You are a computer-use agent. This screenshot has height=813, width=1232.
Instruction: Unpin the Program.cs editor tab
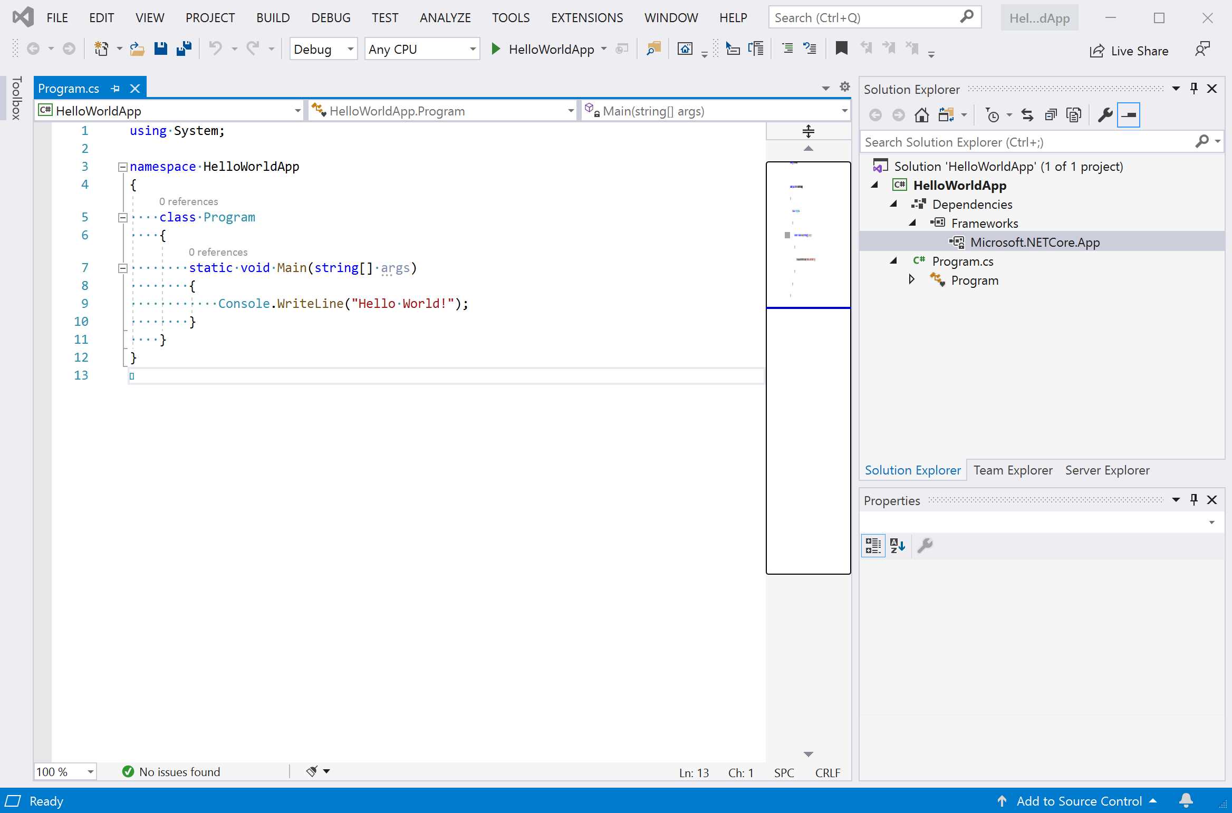(115, 88)
